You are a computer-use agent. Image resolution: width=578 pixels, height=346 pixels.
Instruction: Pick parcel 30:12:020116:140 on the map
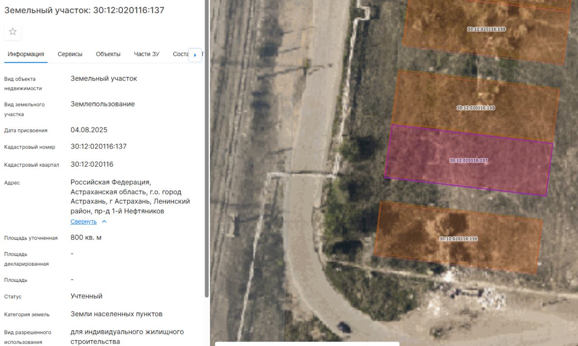475,108
